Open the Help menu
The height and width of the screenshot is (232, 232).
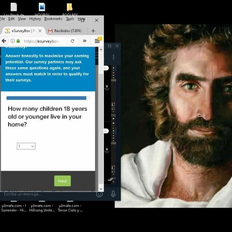(x=81, y=19)
